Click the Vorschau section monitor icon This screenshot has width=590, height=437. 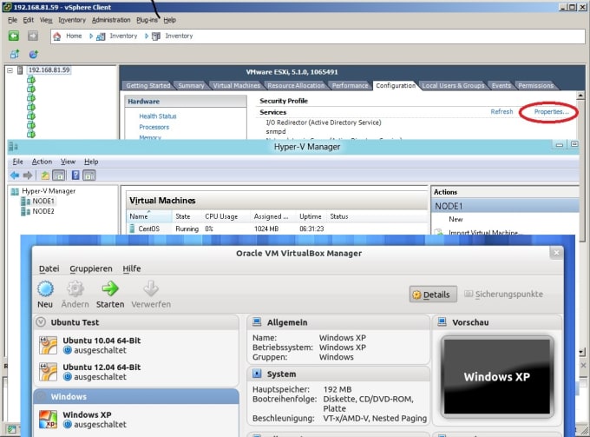click(x=442, y=322)
